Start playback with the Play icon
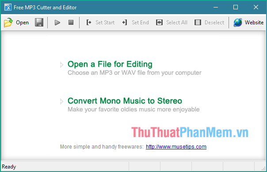The height and width of the screenshot is (172, 267). coord(57,23)
